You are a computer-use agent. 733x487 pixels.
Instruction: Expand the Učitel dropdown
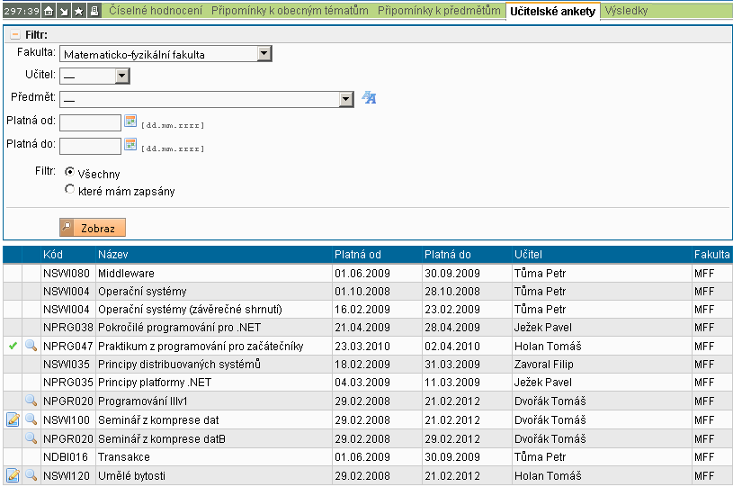pyautogui.click(x=121, y=77)
